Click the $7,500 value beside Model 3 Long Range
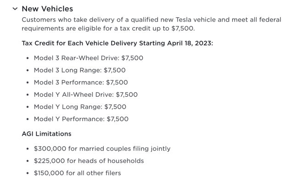The image size is (301, 183). click(115, 70)
